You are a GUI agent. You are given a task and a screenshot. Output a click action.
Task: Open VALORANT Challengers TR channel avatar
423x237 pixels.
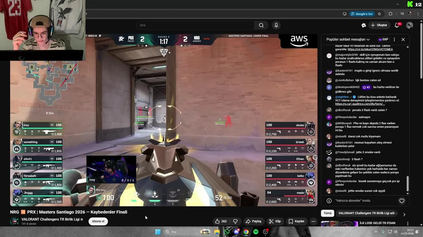click(14, 221)
